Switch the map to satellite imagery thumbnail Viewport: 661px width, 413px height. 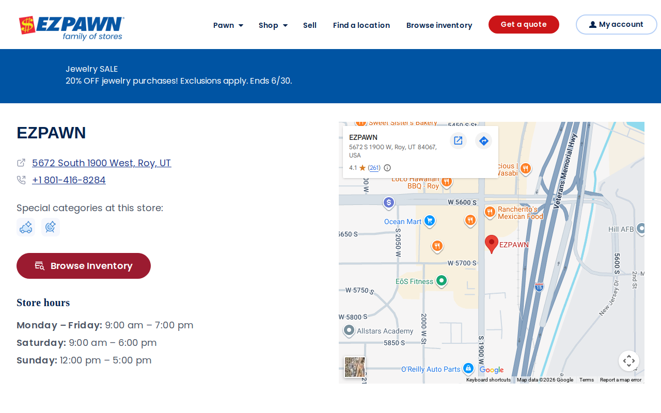tap(355, 367)
